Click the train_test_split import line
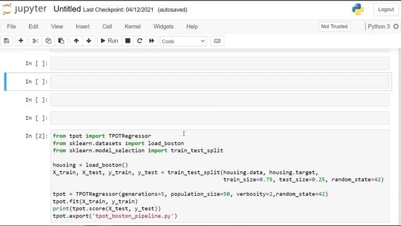Viewport: 401px width, 226px height. coord(138,151)
